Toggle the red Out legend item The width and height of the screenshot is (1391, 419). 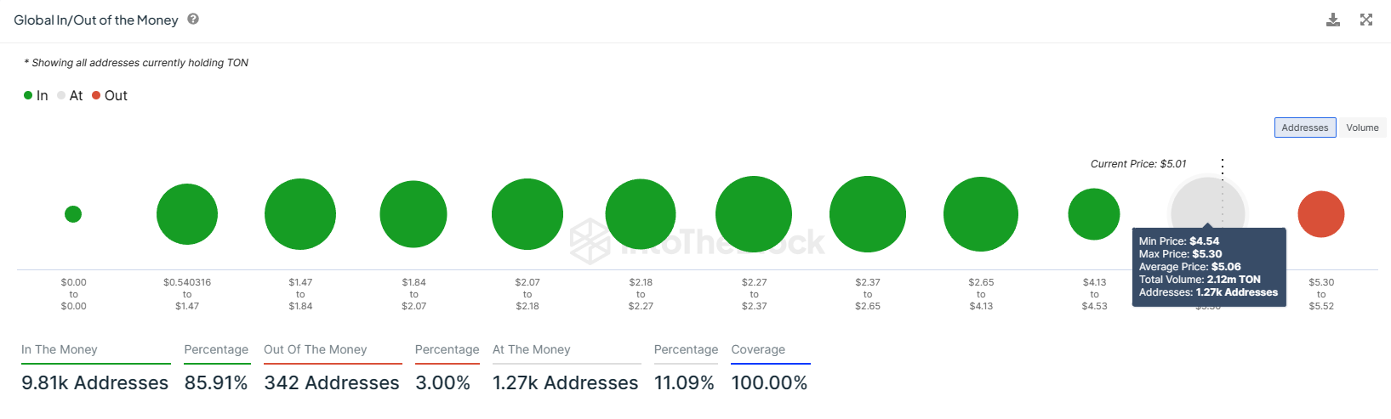click(110, 95)
